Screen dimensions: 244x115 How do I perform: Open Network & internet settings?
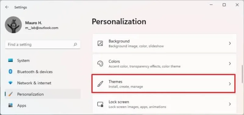pos(43,83)
